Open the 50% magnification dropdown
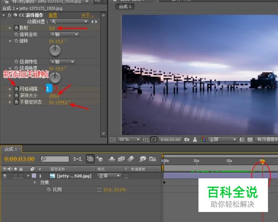 coord(129,139)
